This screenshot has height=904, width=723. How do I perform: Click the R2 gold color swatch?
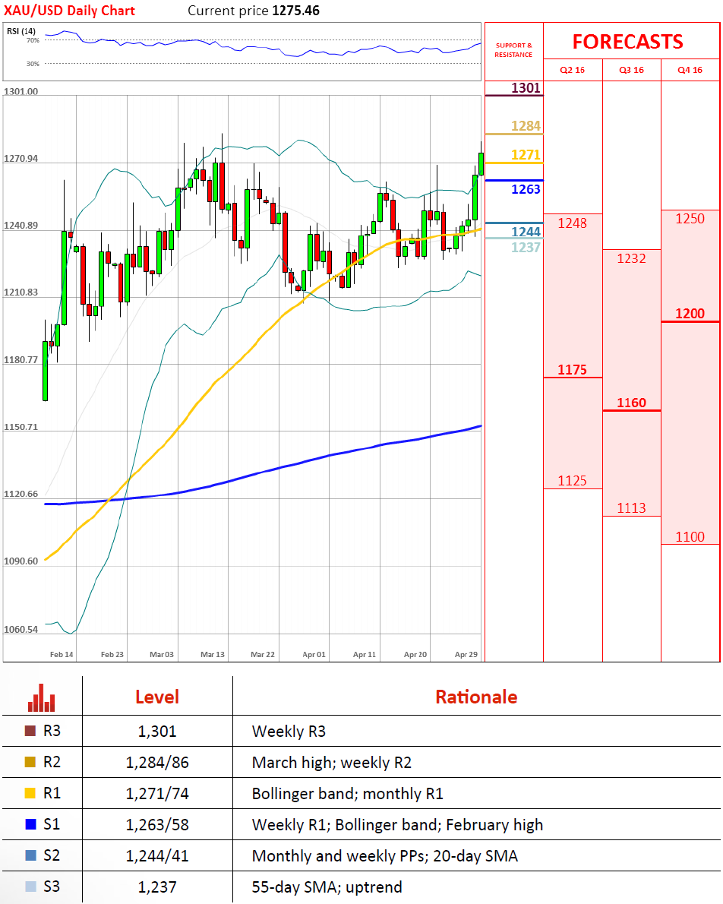click(x=30, y=762)
